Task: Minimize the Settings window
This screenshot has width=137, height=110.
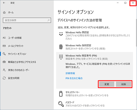Action: (x=118, y=3)
